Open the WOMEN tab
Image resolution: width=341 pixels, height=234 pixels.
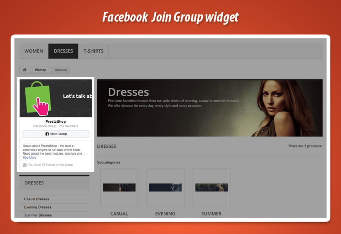click(x=33, y=51)
